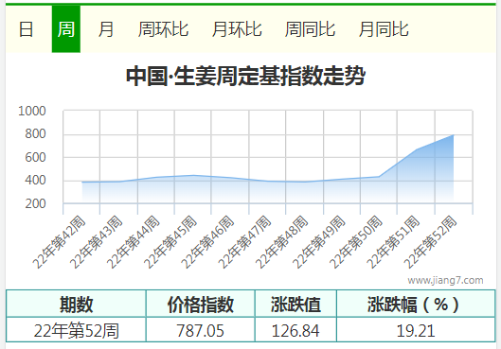Image resolution: width=501 pixels, height=349 pixels.
Task: Click the 22年第50周 axis label
Action: click(356, 242)
